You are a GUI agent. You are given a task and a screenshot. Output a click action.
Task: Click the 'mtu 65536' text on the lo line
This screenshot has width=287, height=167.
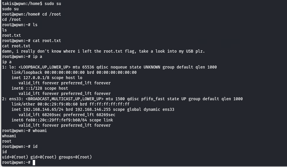(x=83, y=67)
